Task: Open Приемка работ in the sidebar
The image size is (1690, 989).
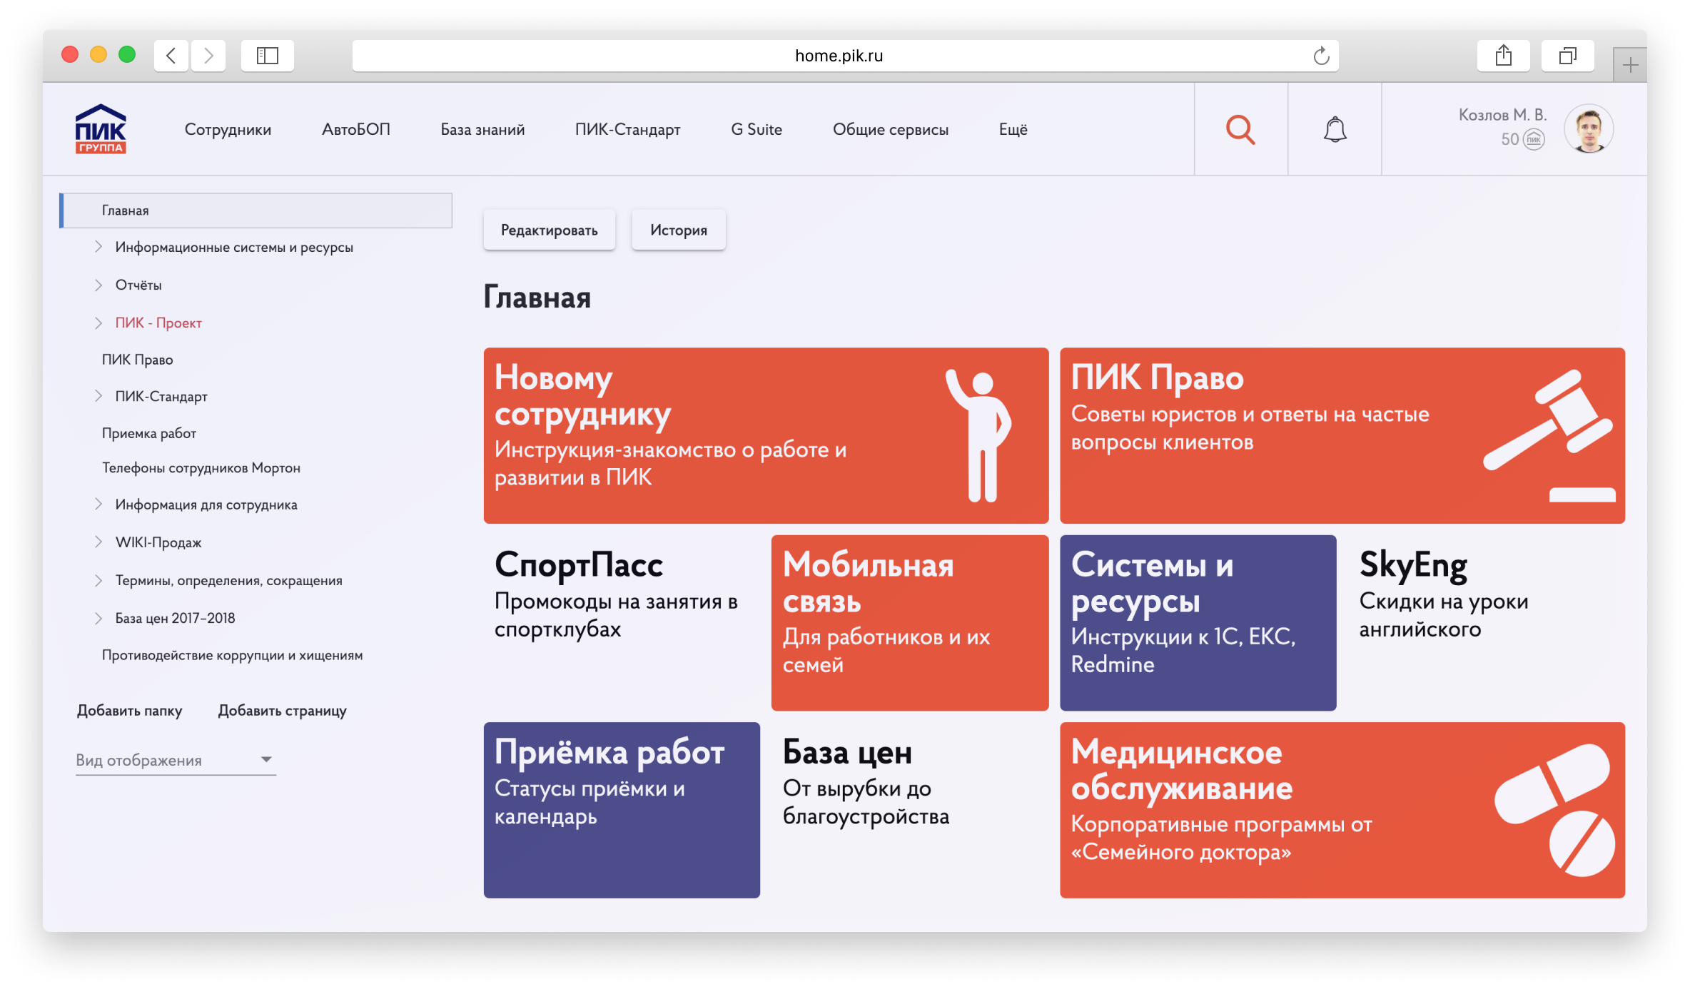Action: click(x=148, y=433)
